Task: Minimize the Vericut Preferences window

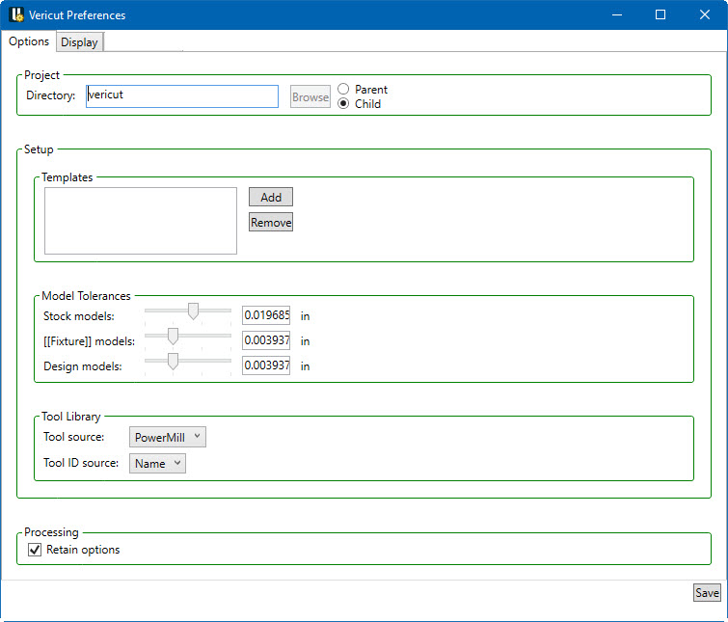Action: click(x=616, y=14)
